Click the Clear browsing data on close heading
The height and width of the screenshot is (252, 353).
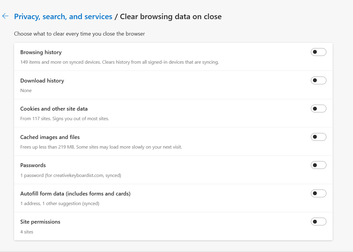point(171,16)
